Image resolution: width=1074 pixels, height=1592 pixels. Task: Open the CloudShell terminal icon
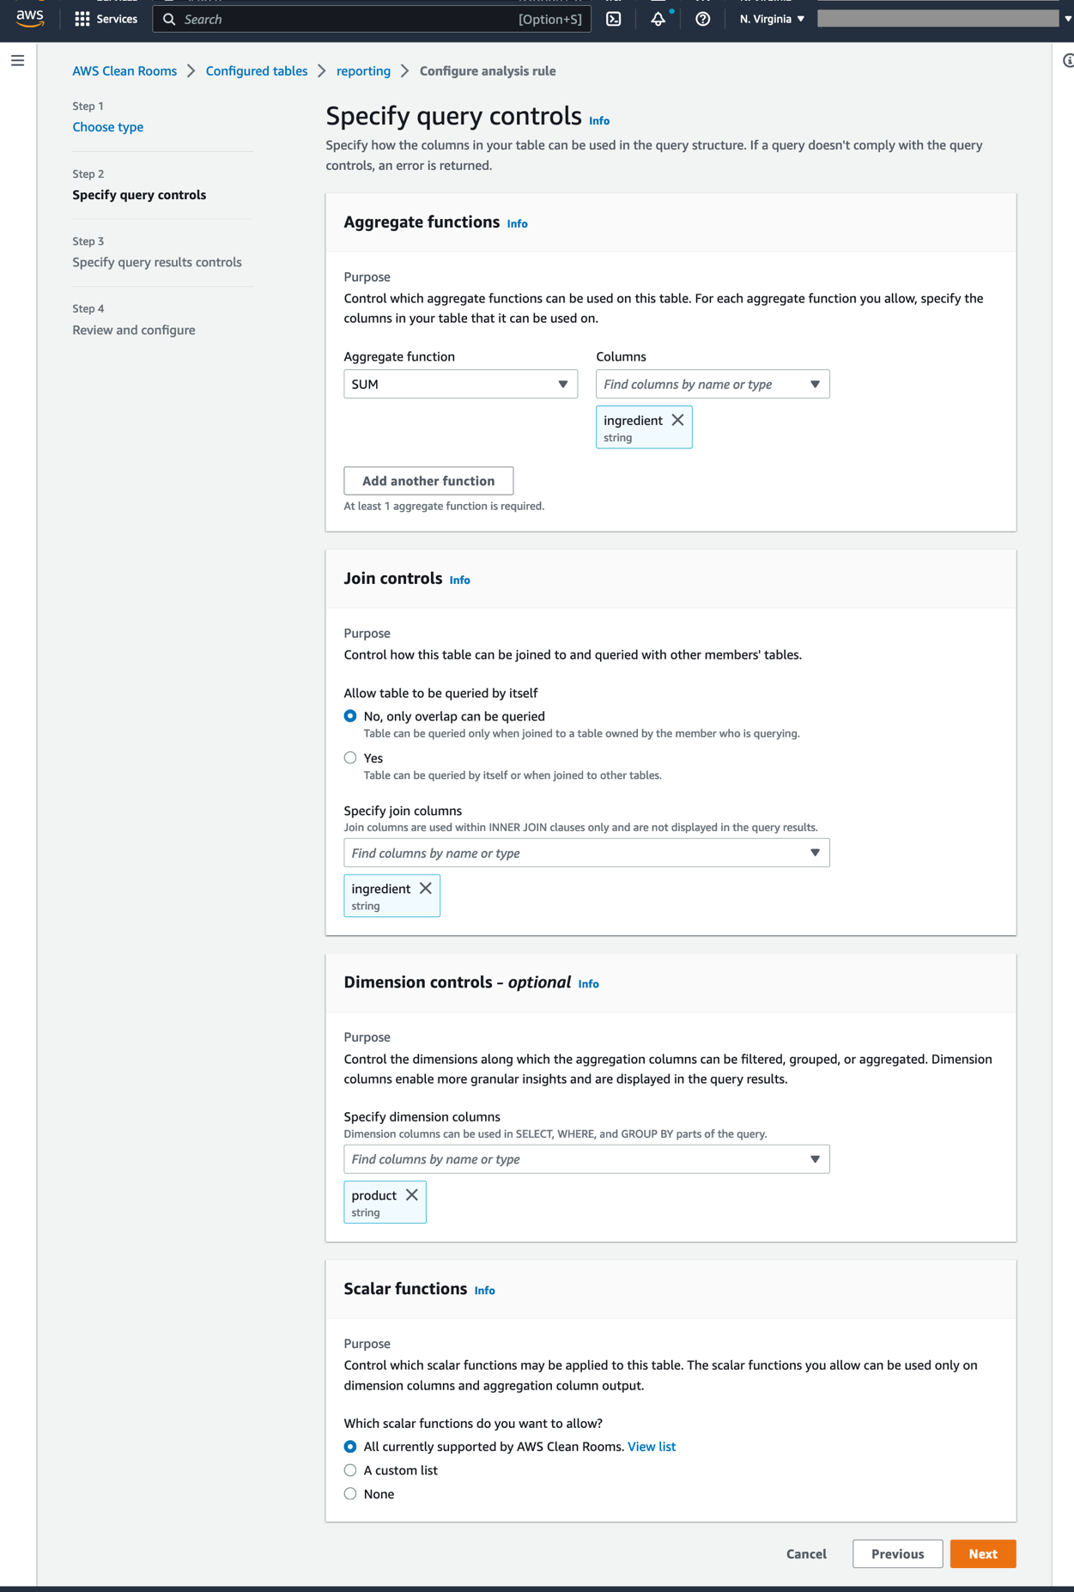pyautogui.click(x=613, y=19)
